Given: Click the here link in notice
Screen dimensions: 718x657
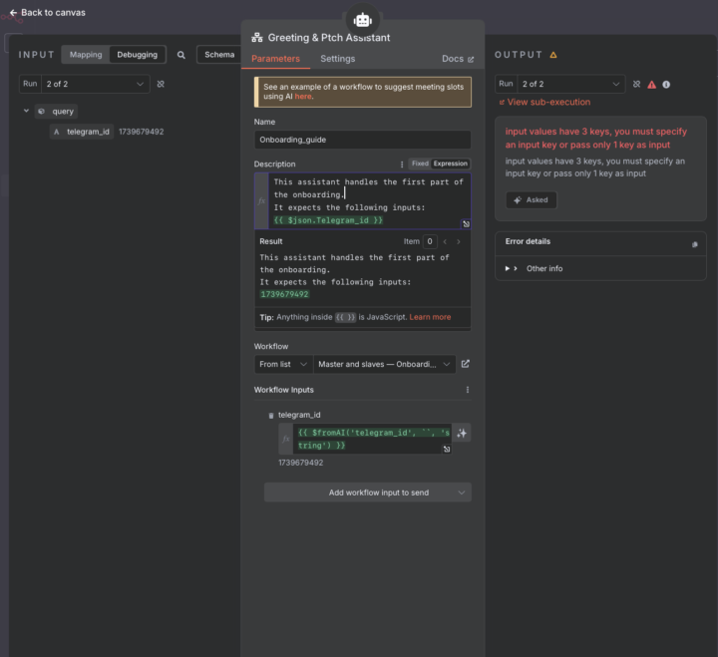Looking at the screenshot, I should pyautogui.click(x=303, y=97).
